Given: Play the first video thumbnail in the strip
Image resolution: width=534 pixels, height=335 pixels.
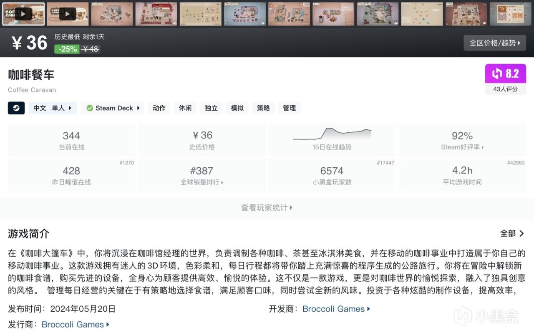Looking at the screenshot, I should point(23,14).
